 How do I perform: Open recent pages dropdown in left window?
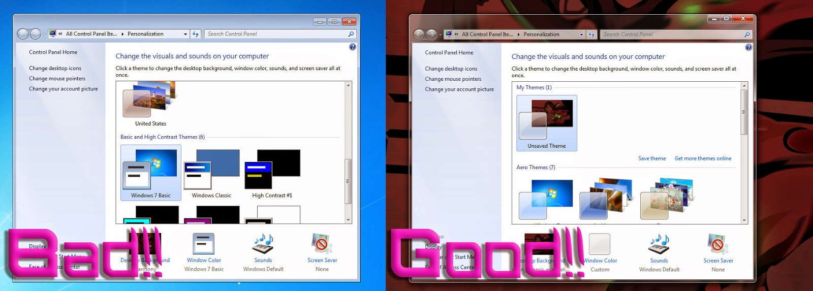pyautogui.click(x=44, y=34)
